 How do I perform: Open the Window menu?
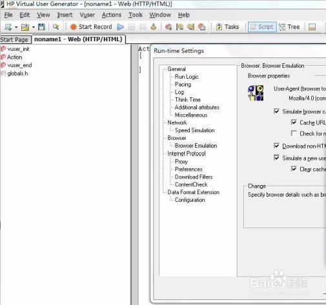pos(160,15)
